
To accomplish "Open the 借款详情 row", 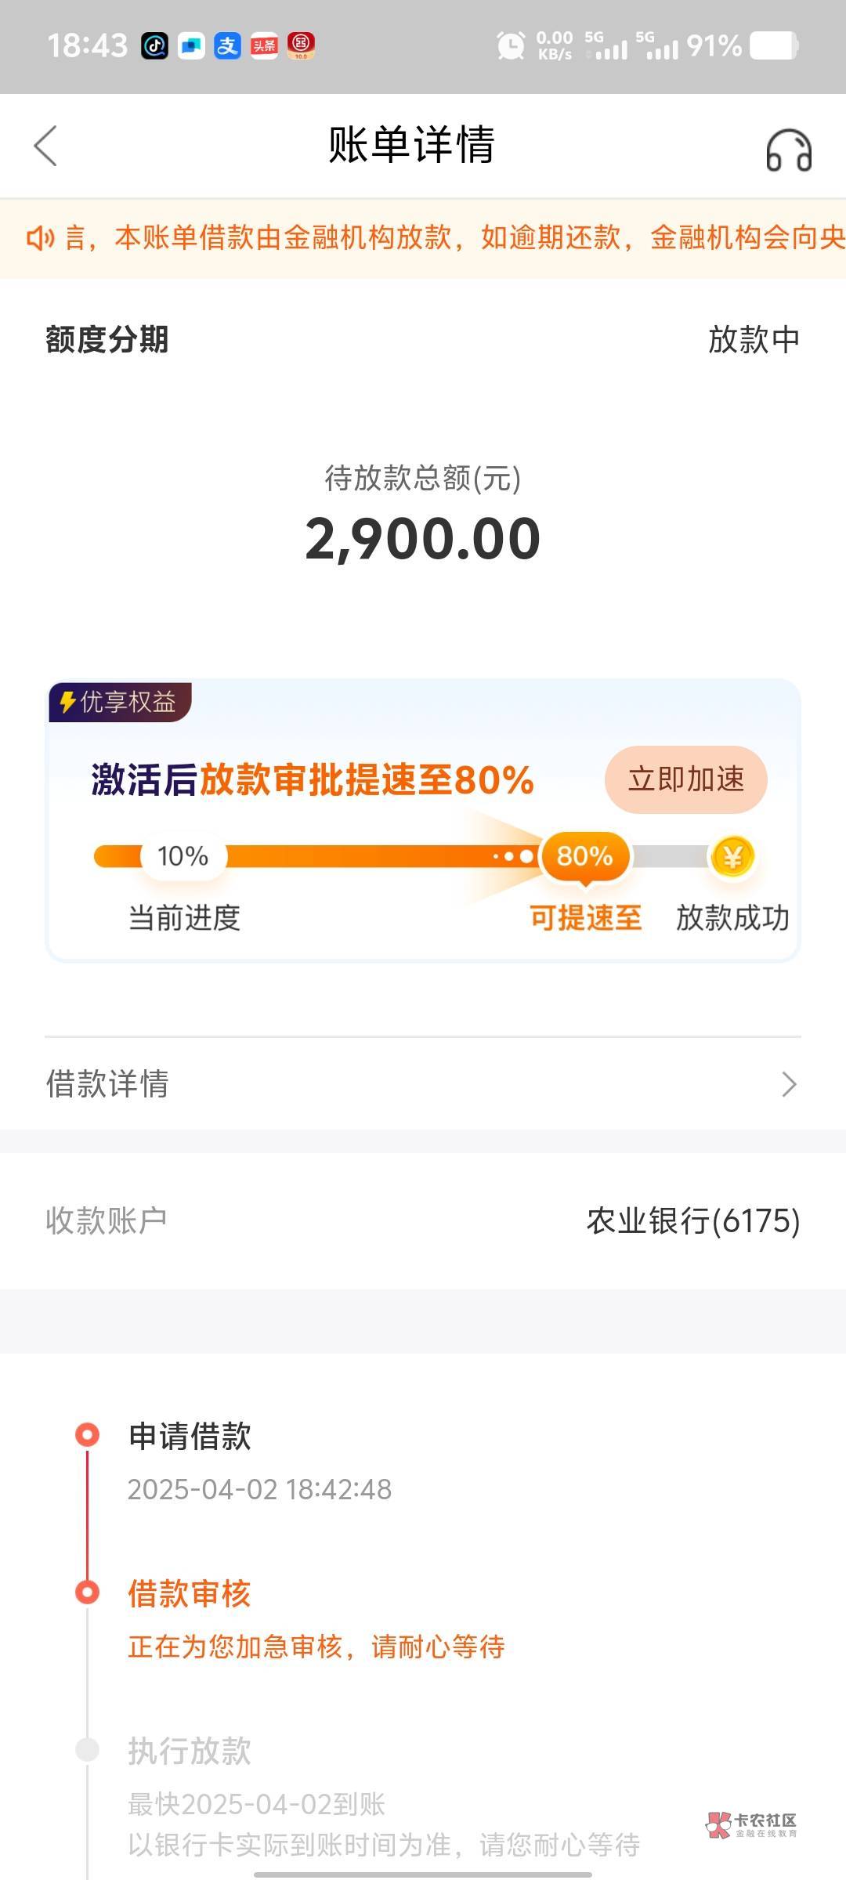I will point(423,1084).
